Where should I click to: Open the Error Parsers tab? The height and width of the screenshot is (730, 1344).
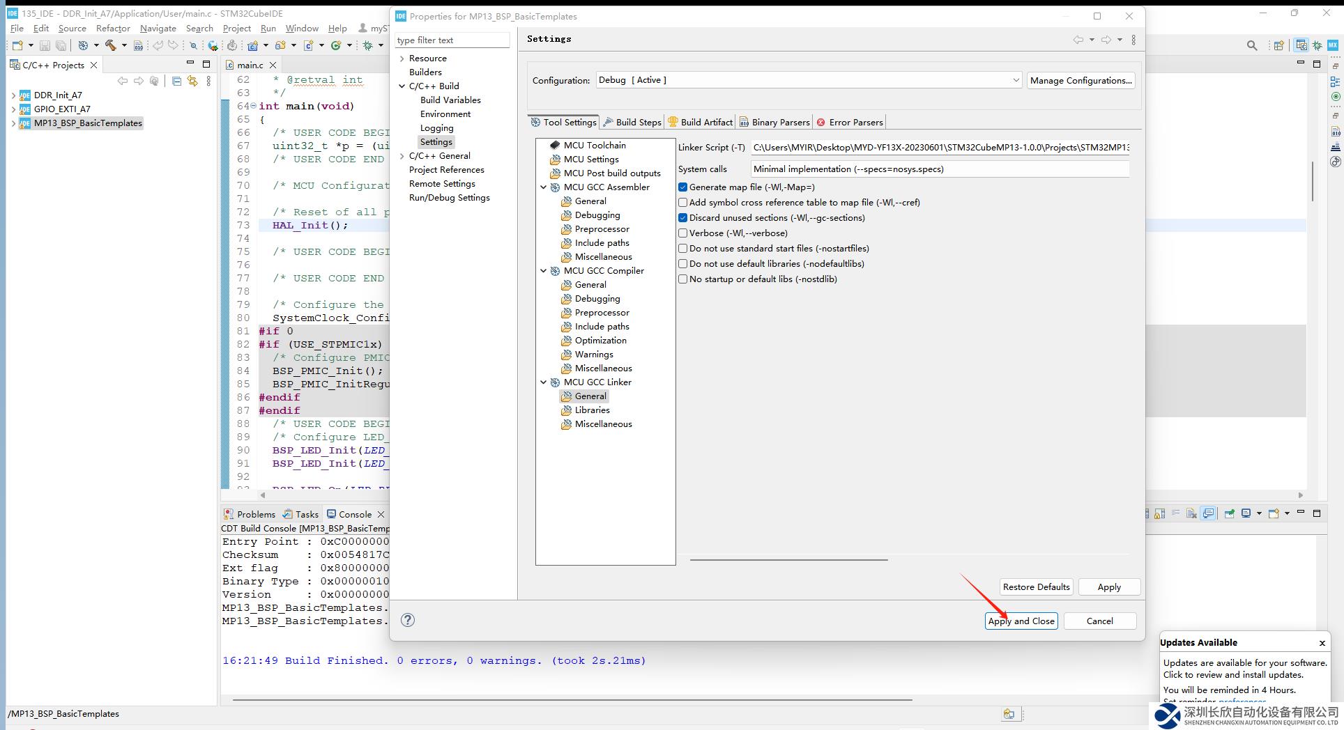850,122
